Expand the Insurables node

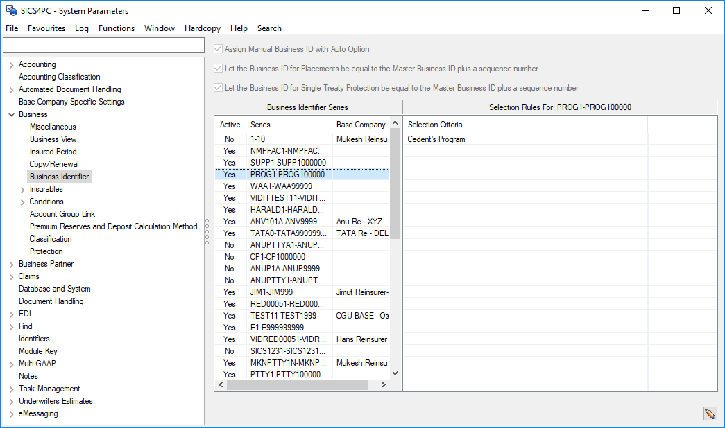[x=21, y=188]
